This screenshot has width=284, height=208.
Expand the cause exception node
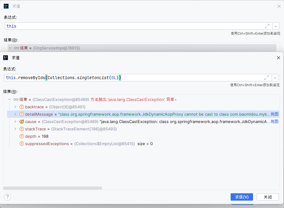click(x=15, y=121)
